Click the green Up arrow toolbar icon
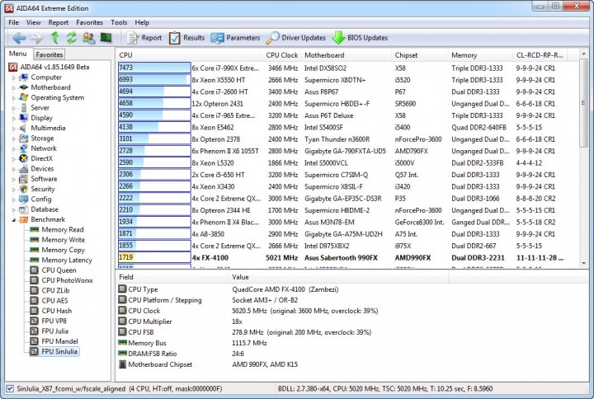 coord(55,38)
